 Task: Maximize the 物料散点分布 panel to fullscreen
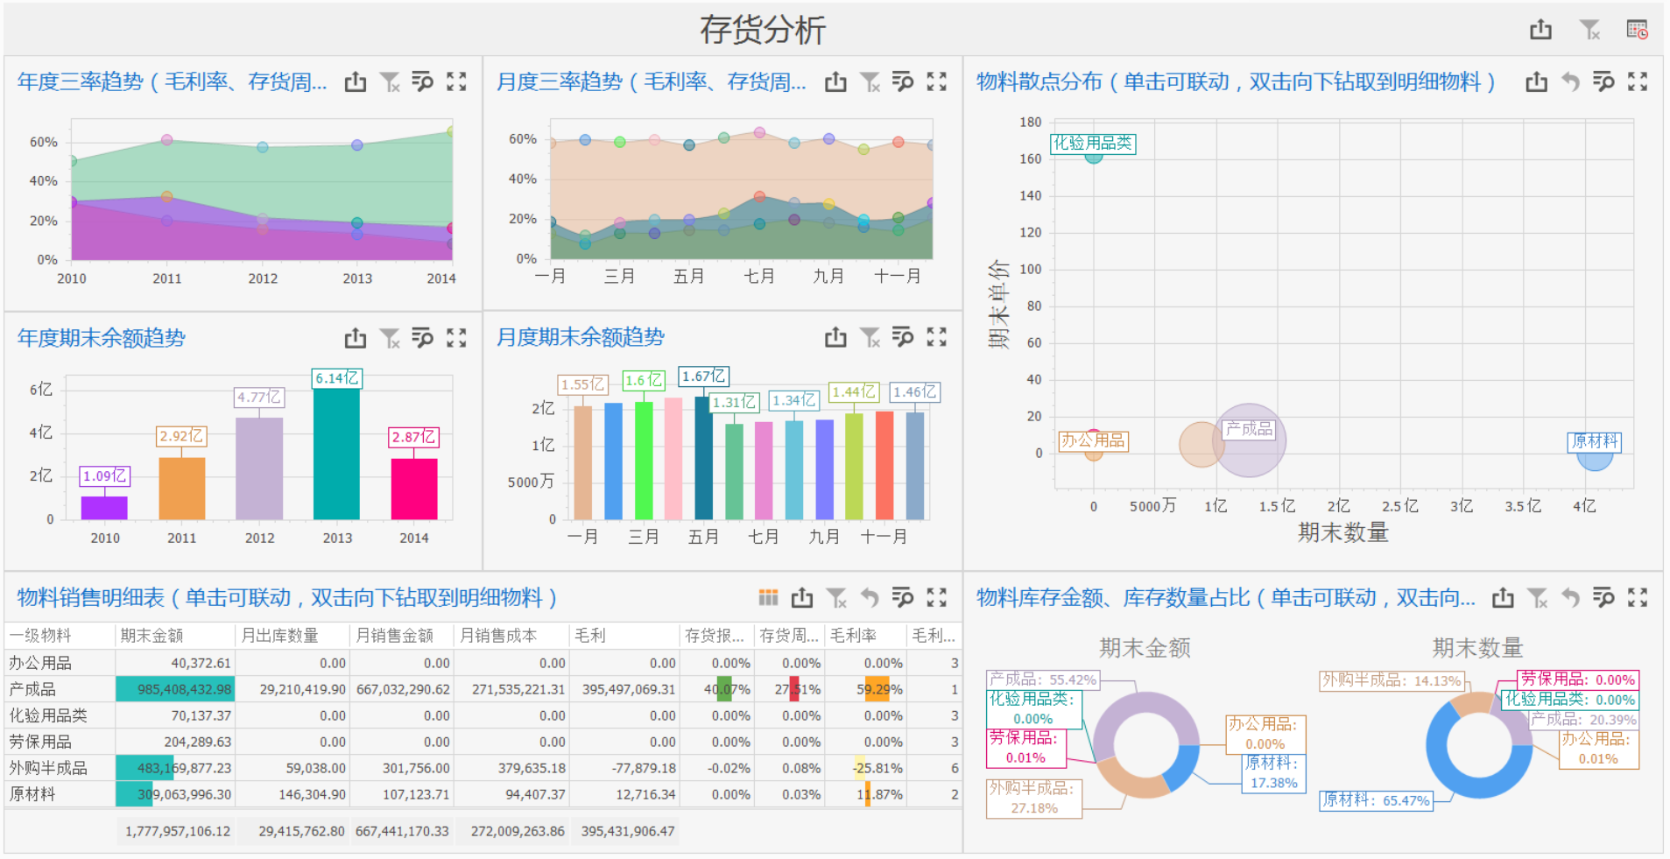click(x=1638, y=81)
